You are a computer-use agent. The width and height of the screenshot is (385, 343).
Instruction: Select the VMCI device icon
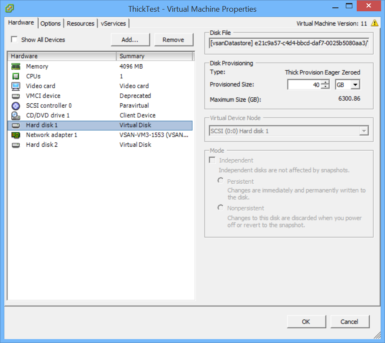(16, 96)
